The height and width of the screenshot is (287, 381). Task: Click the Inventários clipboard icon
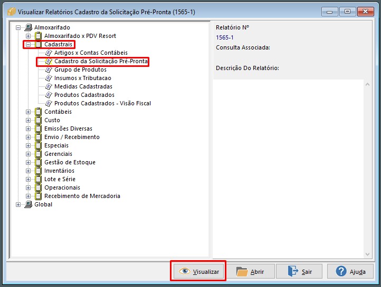click(38, 171)
